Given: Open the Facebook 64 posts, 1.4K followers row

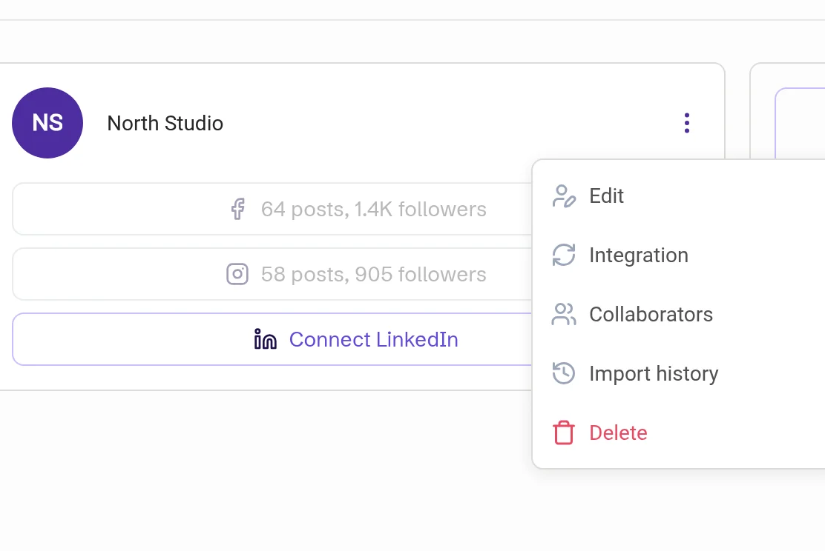Looking at the screenshot, I should (x=272, y=209).
